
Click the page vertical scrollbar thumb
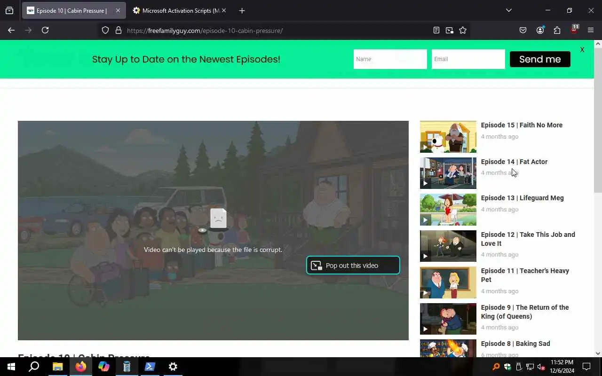(x=598, y=120)
